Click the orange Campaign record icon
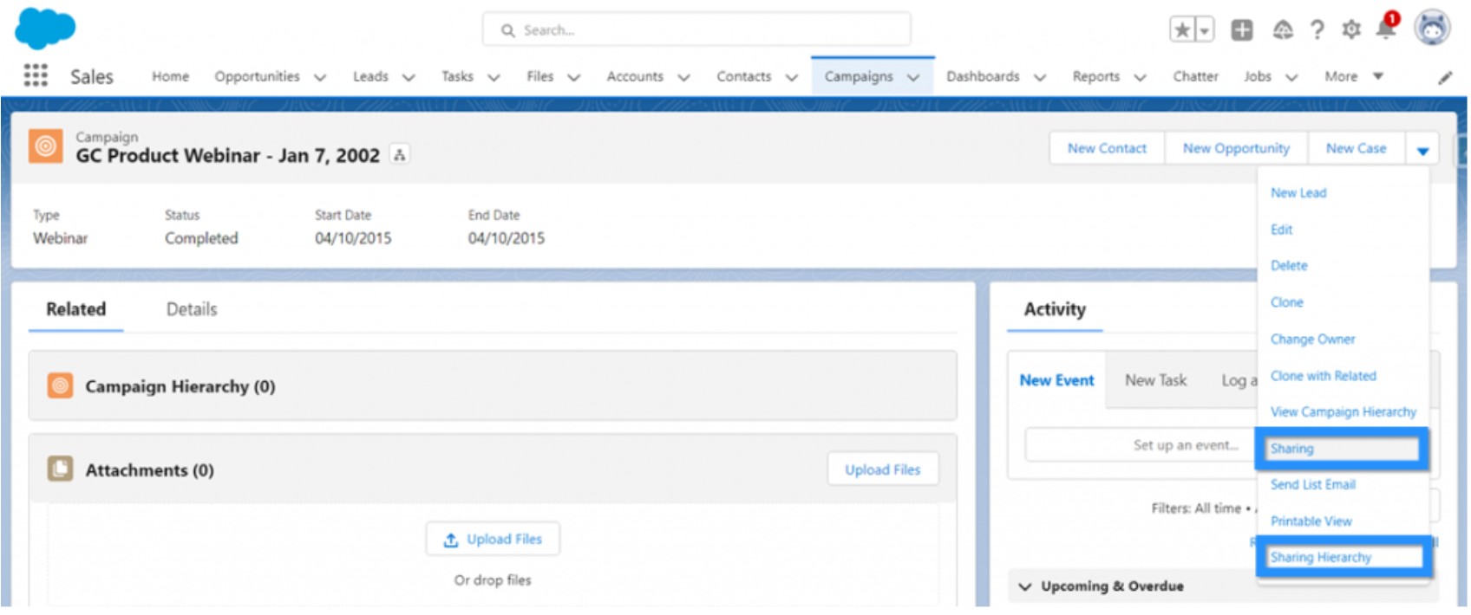 (x=46, y=146)
